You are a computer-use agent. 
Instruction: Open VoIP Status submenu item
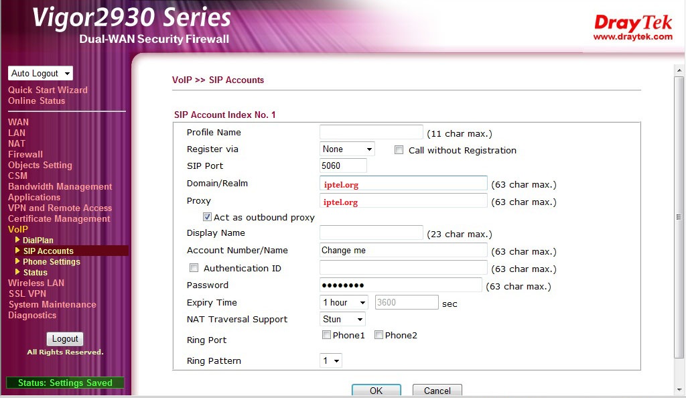[x=35, y=273]
